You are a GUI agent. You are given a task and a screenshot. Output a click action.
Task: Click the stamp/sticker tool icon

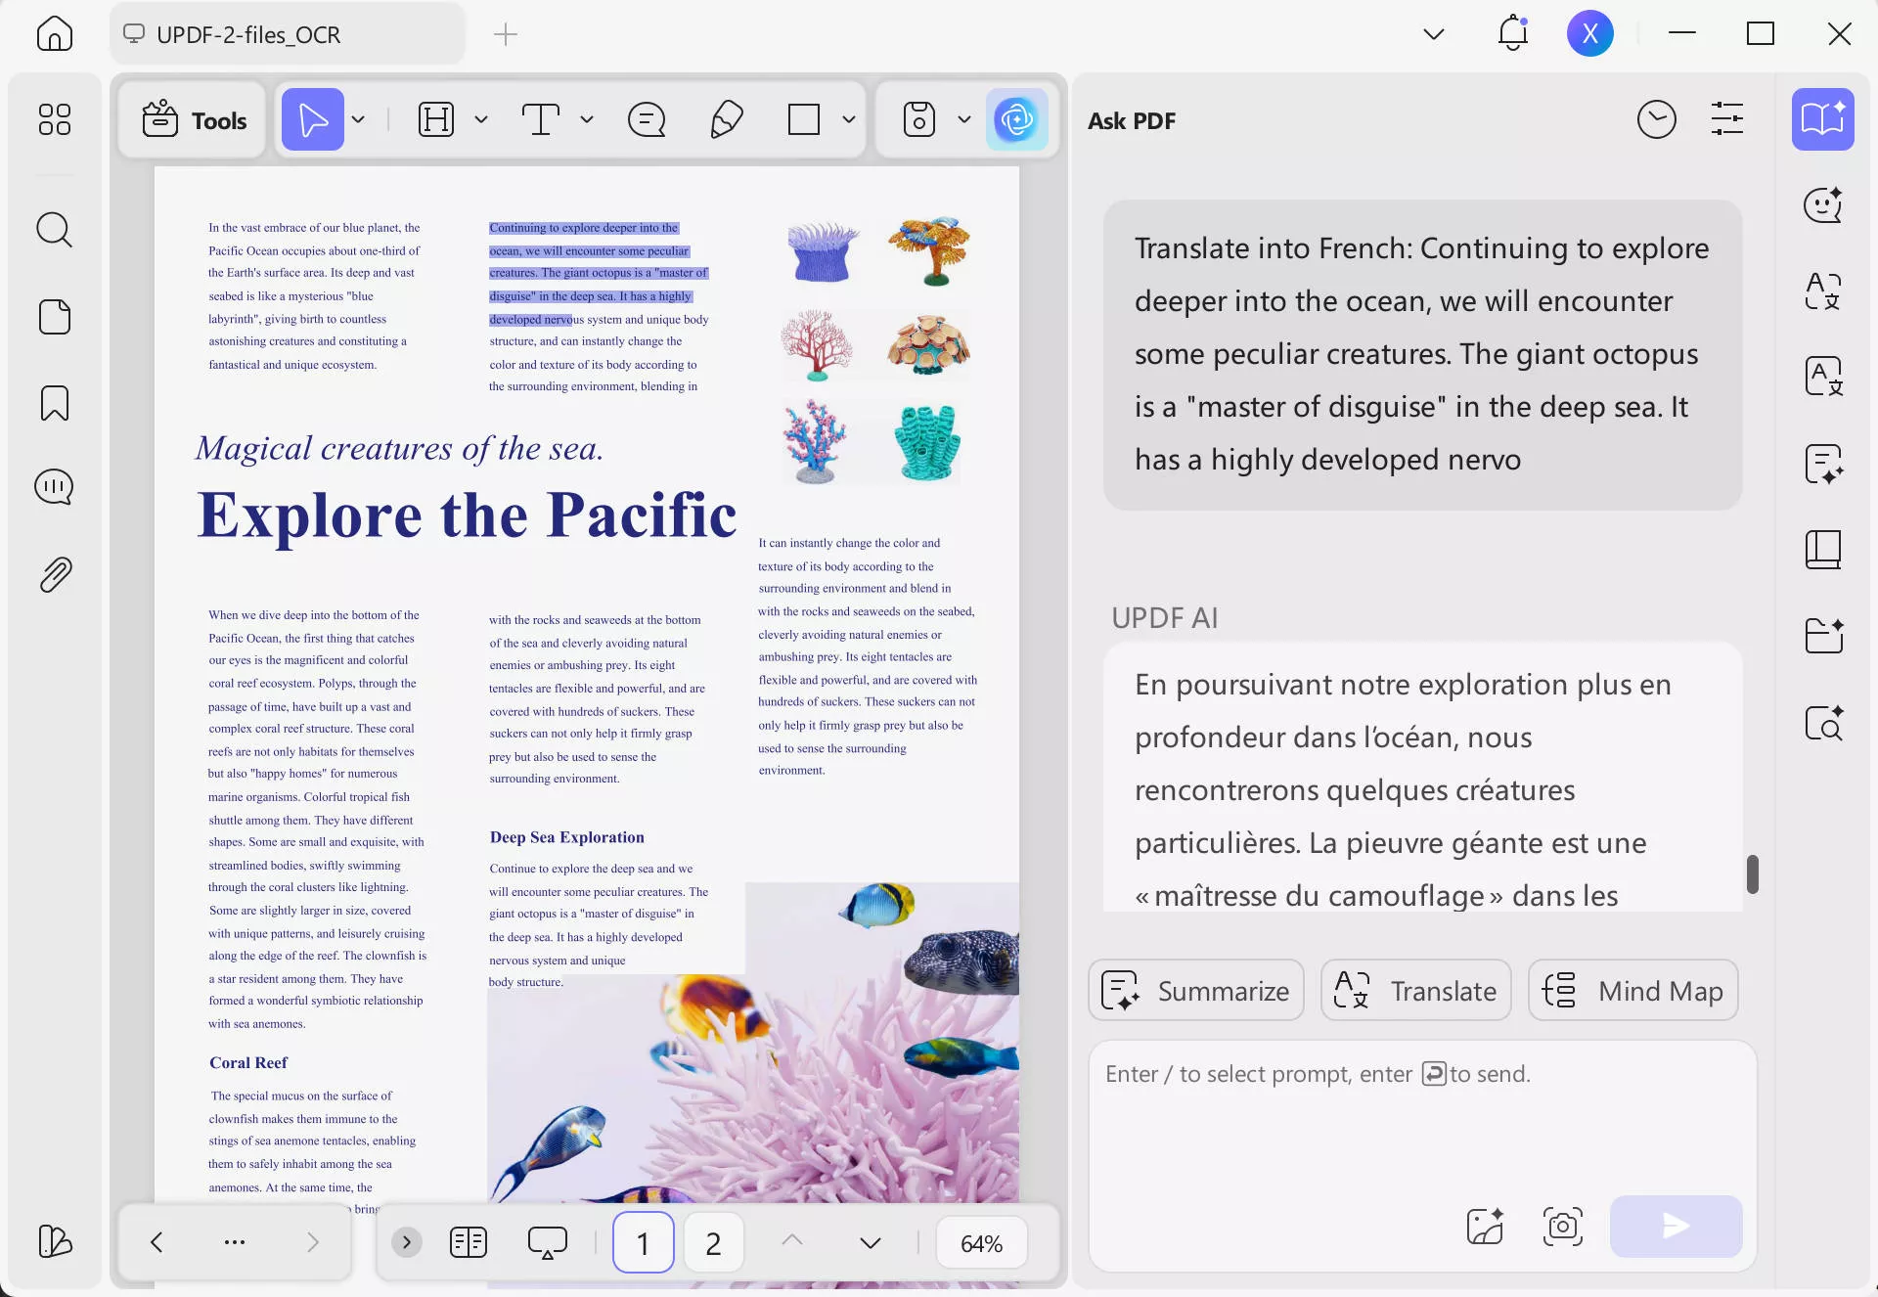point(918,119)
